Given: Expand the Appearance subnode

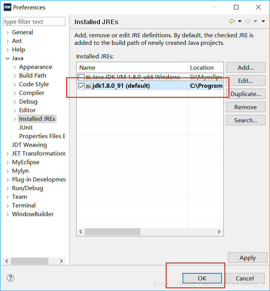Looking at the screenshot, I should click(15, 67).
